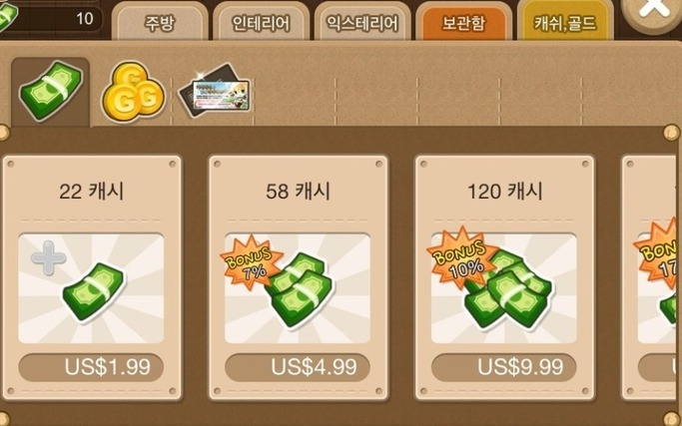The height and width of the screenshot is (426, 682).
Task: Tap the Bonus 7% starburst badge
Action: (252, 263)
